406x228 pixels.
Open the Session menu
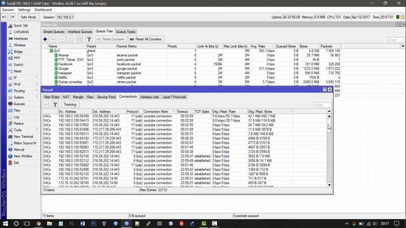click(x=8, y=10)
